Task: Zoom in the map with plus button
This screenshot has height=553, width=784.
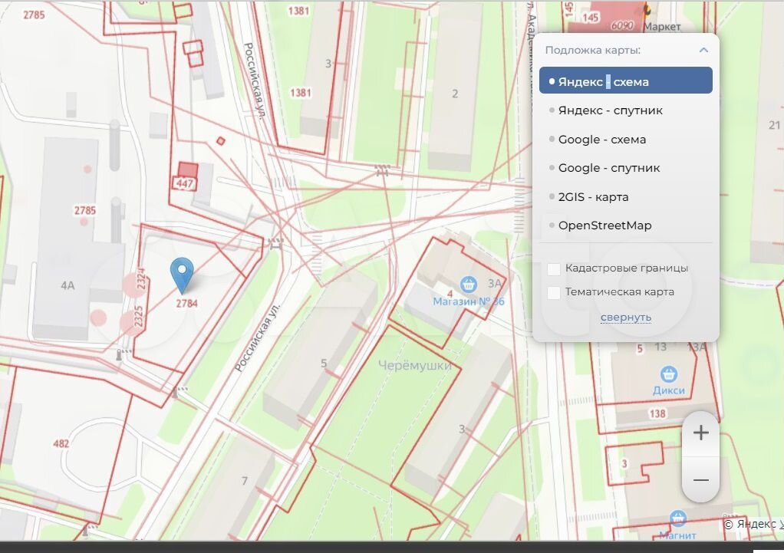Action: click(701, 433)
